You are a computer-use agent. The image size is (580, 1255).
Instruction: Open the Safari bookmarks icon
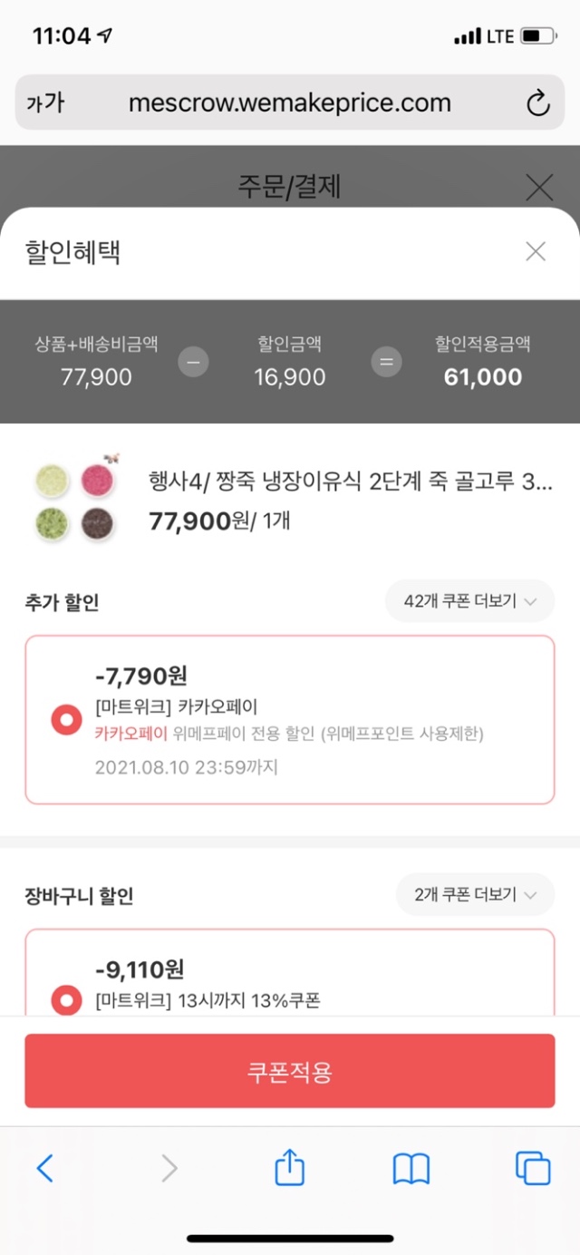411,1169
